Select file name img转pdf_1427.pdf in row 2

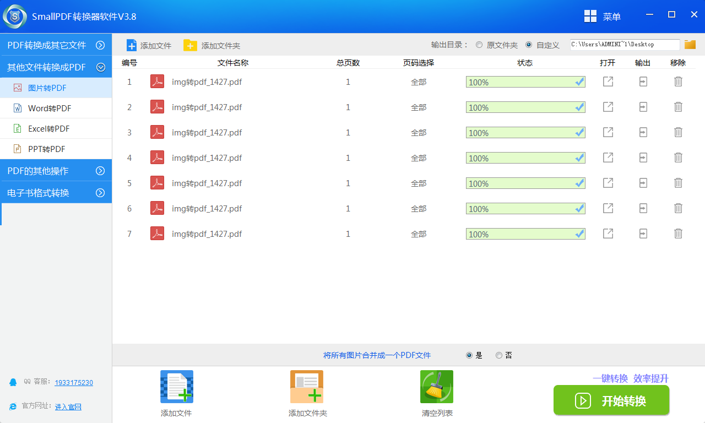point(207,107)
